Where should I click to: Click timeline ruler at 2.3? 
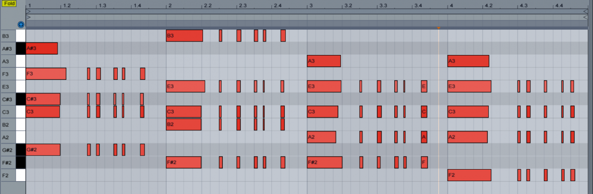[x=243, y=6]
